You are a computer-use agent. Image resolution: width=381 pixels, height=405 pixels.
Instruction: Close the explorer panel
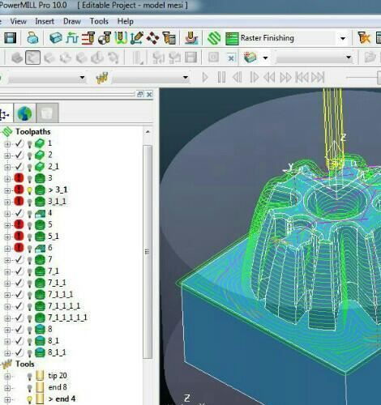tap(149, 94)
